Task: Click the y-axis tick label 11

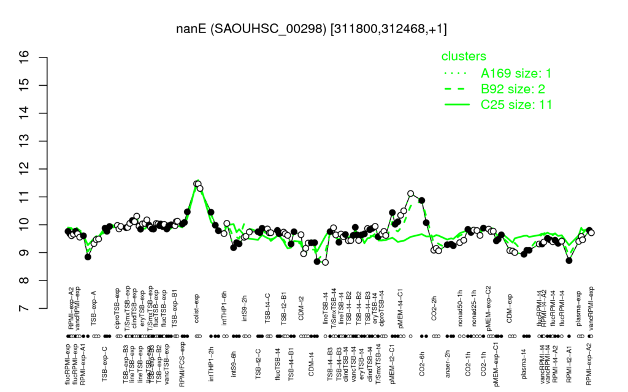Action: [x=25, y=197]
